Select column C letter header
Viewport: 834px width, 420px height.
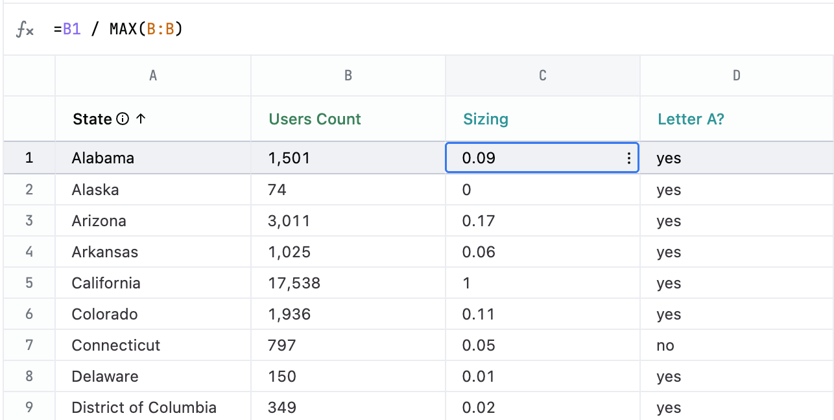pos(543,76)
